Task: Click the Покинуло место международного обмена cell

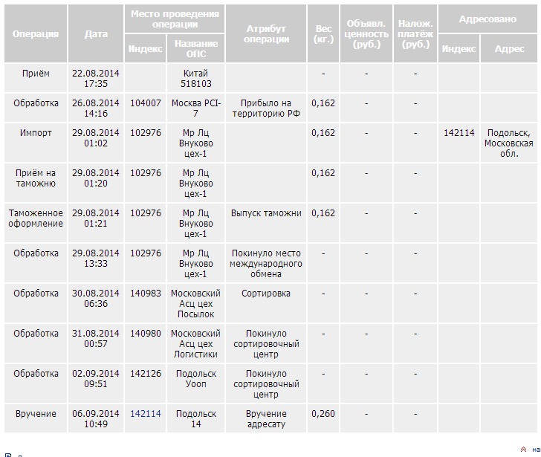Action: (266, 264)
